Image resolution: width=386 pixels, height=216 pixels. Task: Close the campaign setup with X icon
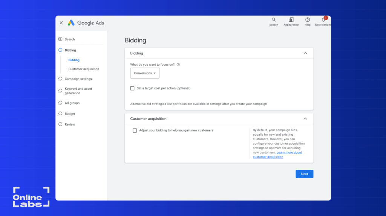tap(61, 23)
